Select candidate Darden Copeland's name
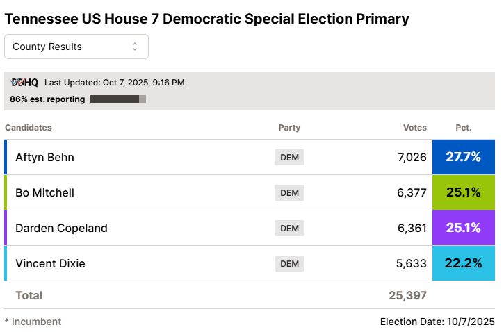This screenshot has width=504, height=332. (61, 228)
